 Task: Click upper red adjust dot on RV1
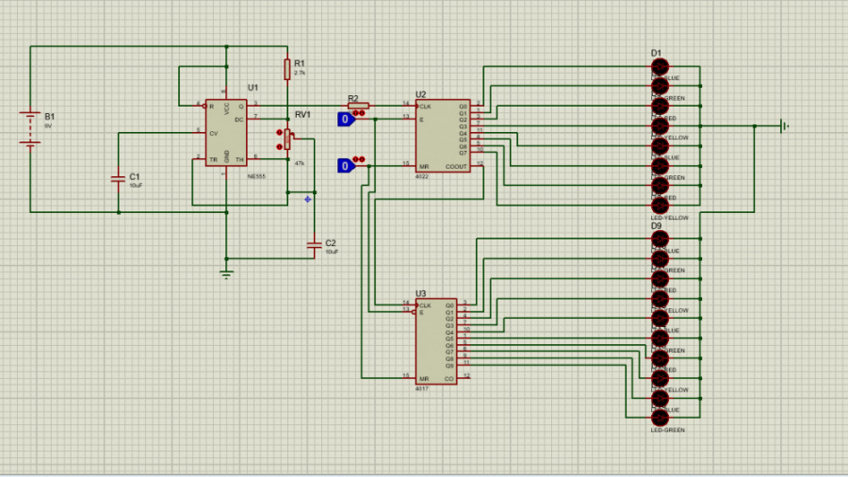[x=279, y=134]
